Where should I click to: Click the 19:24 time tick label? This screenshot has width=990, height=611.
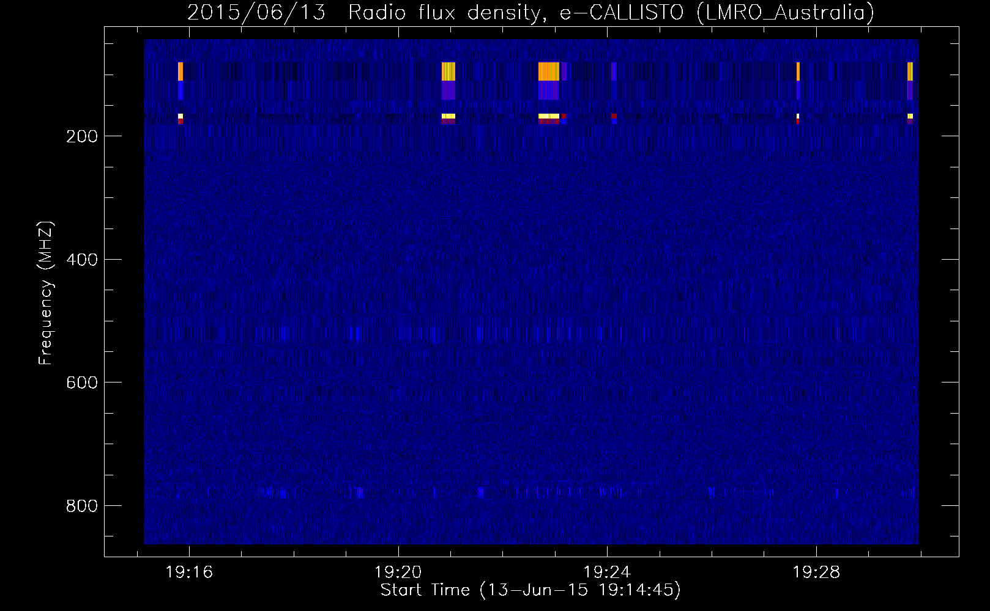pyautogui.click(x=607, y=573)
